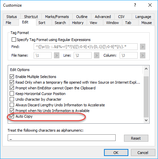This screenshot has height=159, width=158.
Task: Uncheck Enable Multiple Selections
Action: 12,77
